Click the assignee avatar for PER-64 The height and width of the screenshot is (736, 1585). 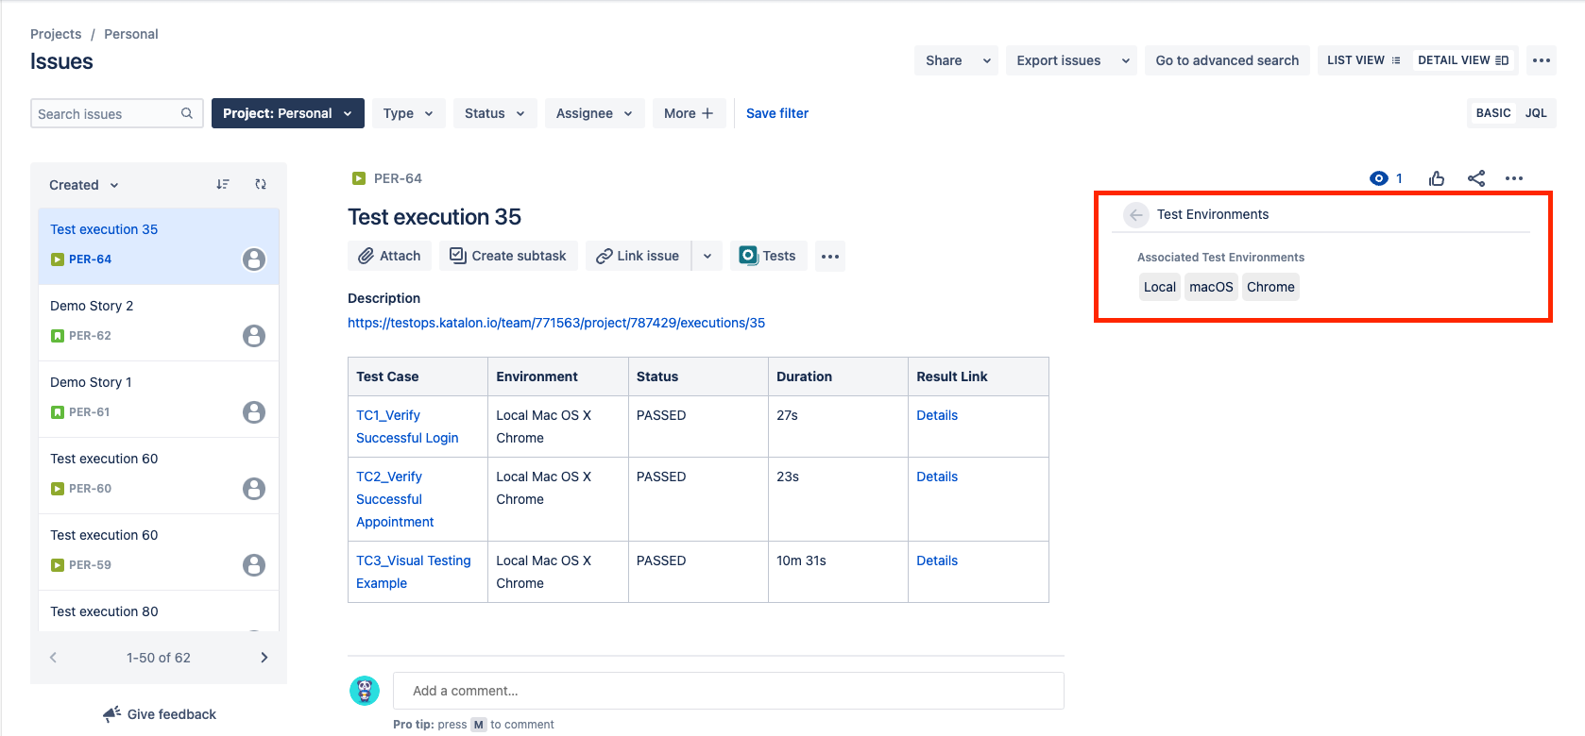254,259
